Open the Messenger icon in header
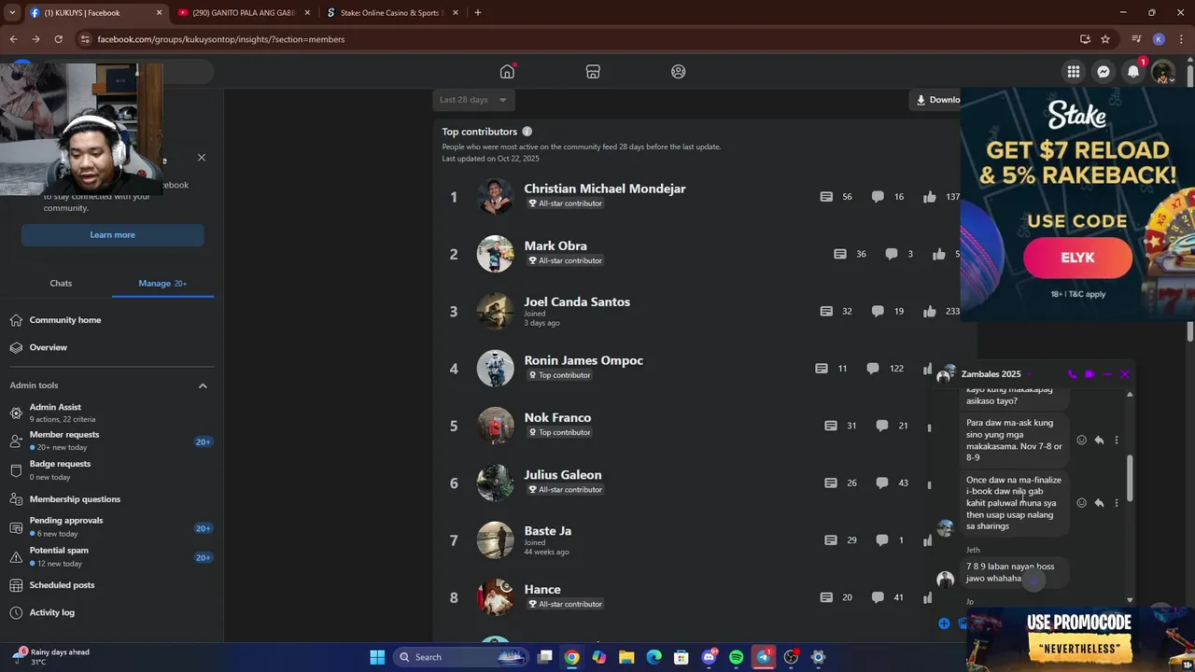Viewport: 1195px width, 672px height. click(x=1104, y=72)
